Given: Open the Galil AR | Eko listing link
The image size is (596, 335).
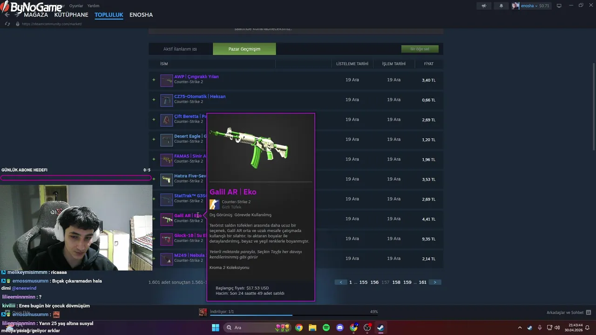Looking at the screenshot, I should 188,215.
